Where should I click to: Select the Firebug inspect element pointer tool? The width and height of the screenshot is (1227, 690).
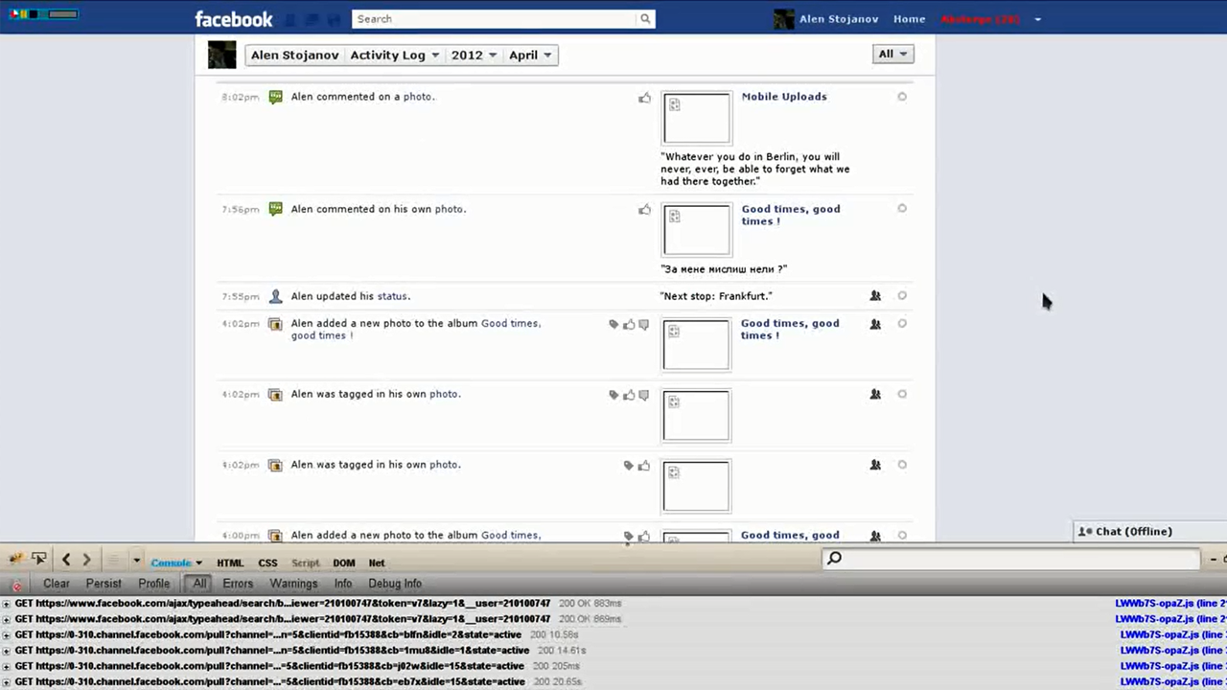coord(39,558)
